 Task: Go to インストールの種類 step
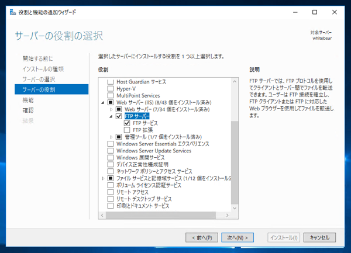(43, 69)
